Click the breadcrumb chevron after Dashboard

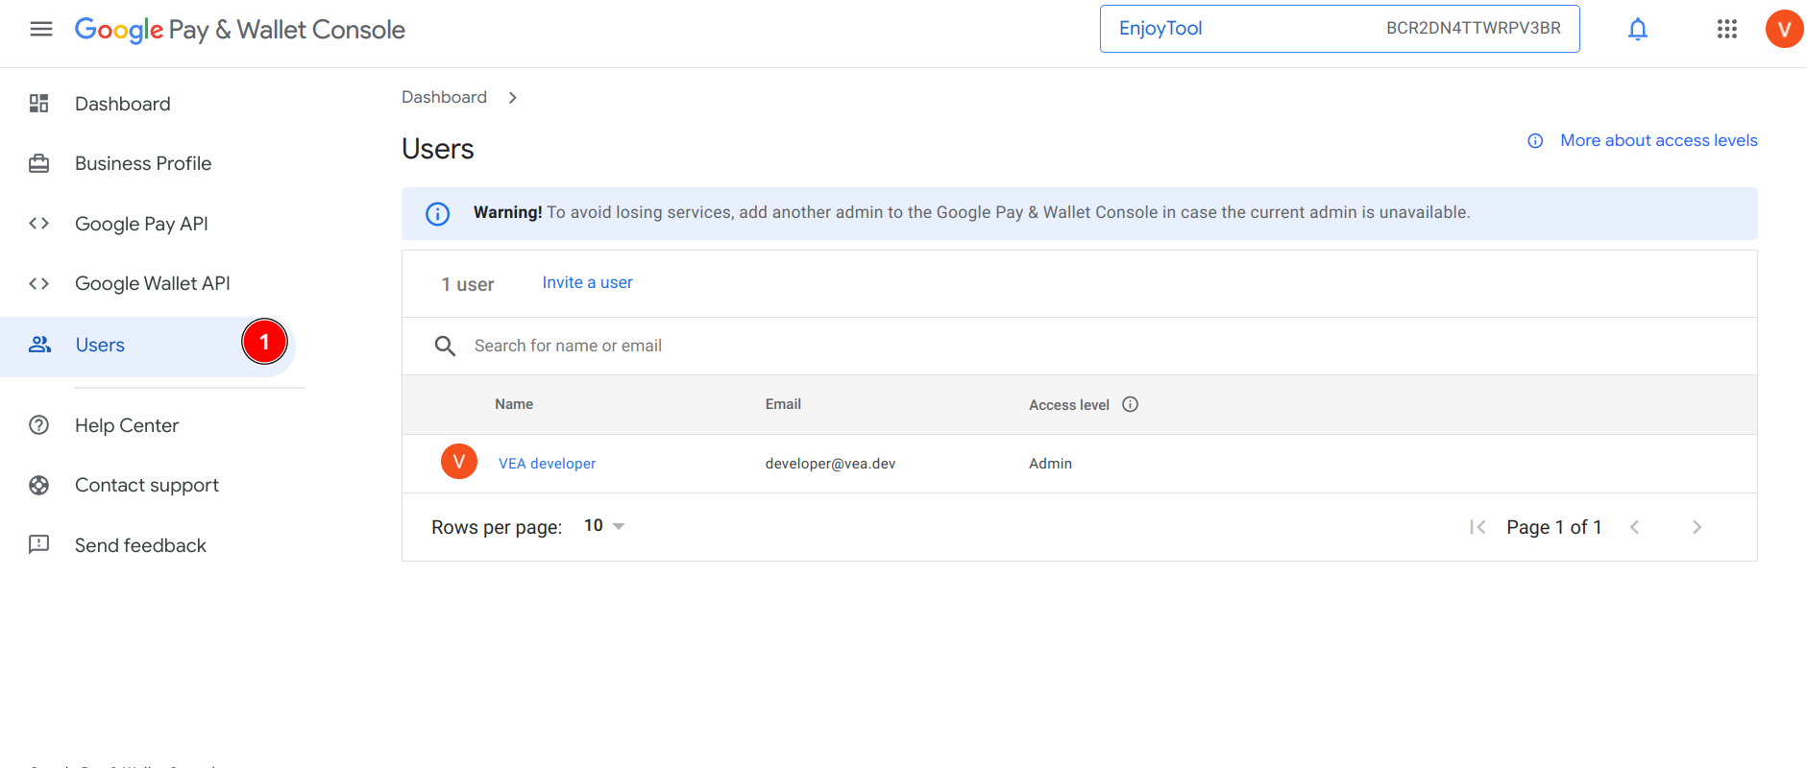point(513,97)
